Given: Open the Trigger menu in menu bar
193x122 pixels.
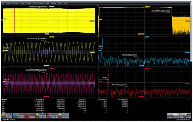Looking at the screenshot, I should pyautogui.click(x=22, y=3).
